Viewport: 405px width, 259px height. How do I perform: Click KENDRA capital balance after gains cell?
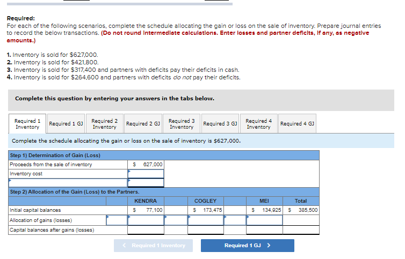pos(146,230)
